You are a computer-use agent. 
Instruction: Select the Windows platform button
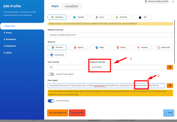(x=57, y=17)
